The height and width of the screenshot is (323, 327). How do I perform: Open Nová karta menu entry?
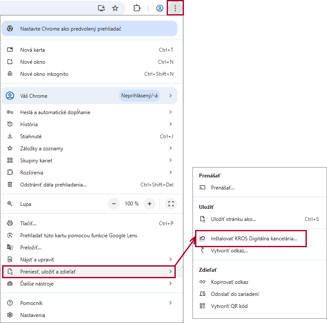click(33, 50)
